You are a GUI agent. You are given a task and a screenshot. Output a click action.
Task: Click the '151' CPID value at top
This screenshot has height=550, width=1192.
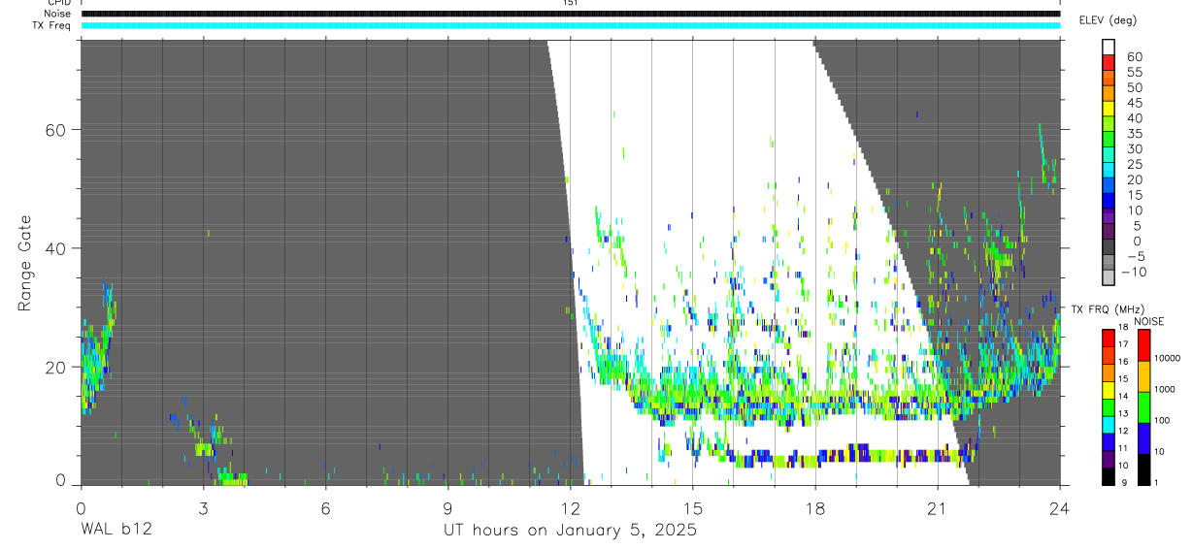(x=570, y=3)
